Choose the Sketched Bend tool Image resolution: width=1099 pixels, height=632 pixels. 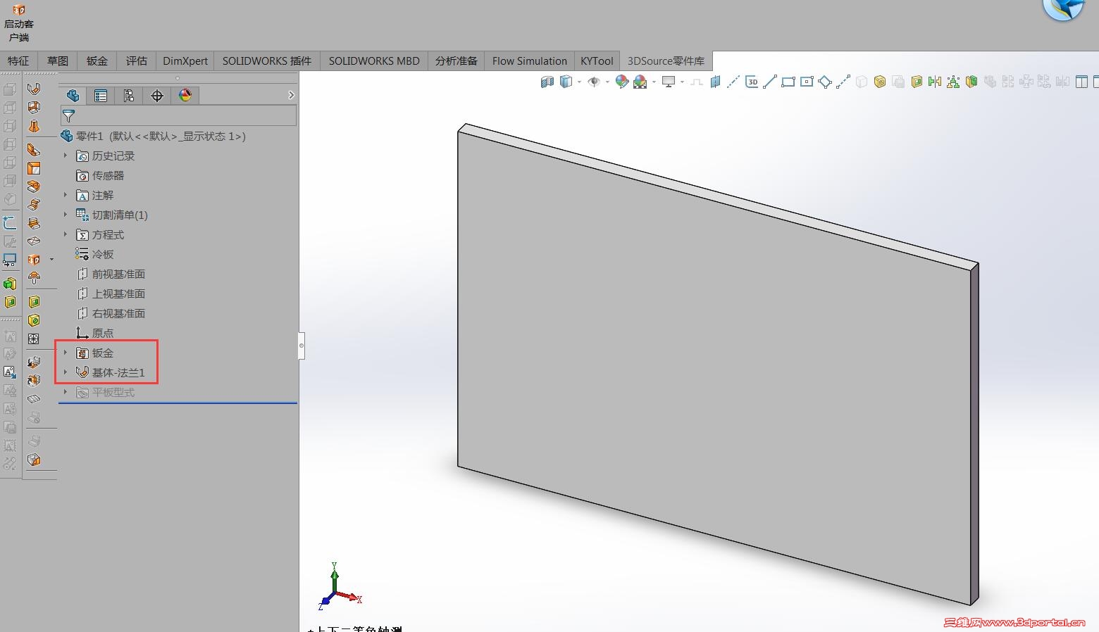tap(34, 223)
